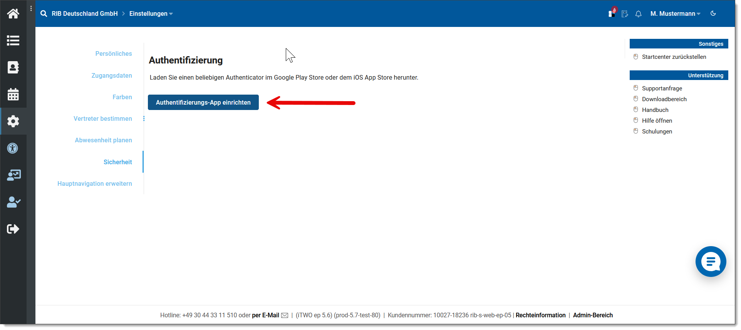The height and width of the screenshot is (330, 741).
Task: Open the contacts address book icon
Action: point(13,68)
